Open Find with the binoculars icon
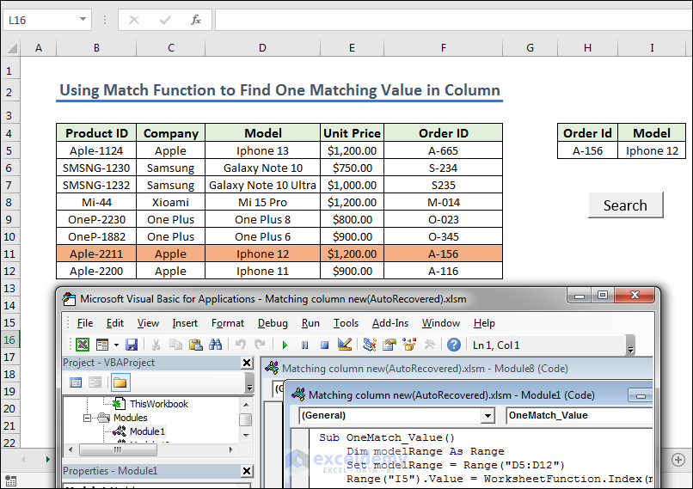 tap(216, 345)
